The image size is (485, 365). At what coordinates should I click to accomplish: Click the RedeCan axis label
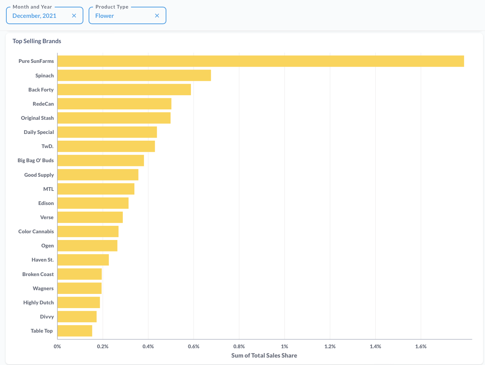(43, 104)
